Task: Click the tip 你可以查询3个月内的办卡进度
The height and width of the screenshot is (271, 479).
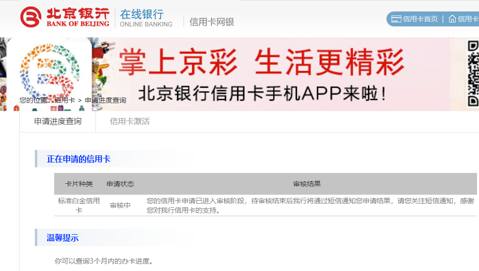Action: (103, 261)
